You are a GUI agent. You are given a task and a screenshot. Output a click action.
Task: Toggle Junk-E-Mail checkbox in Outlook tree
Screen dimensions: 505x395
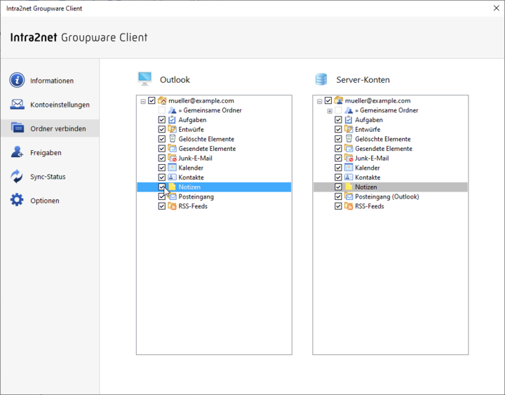tap(162, 158)
